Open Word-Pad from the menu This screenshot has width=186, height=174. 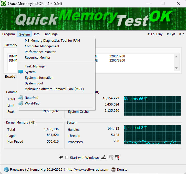(x=56, y=103)
